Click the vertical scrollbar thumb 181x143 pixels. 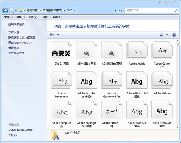pos(178,44)
